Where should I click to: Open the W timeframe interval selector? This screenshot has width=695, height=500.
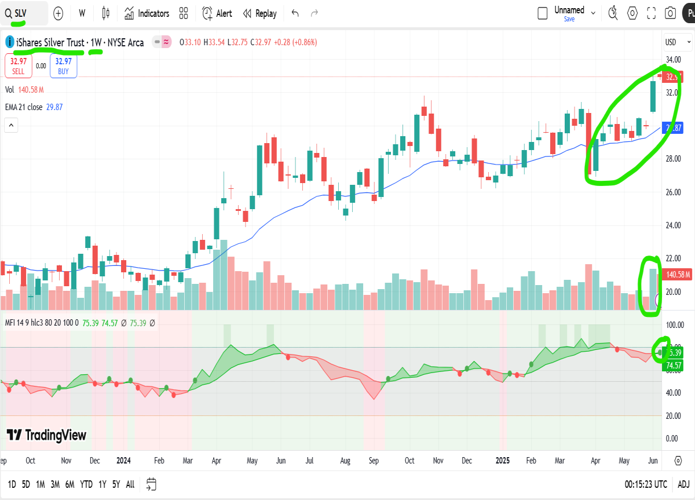pos(82,13)
